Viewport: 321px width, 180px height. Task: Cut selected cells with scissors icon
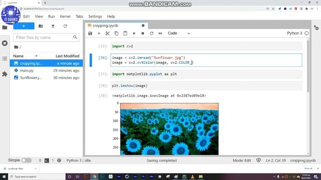click(107, 33)
